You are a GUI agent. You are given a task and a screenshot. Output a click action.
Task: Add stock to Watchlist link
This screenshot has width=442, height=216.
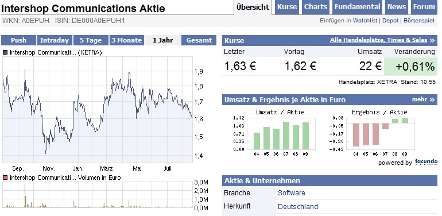pyautogui.click(x=365, y=21)
